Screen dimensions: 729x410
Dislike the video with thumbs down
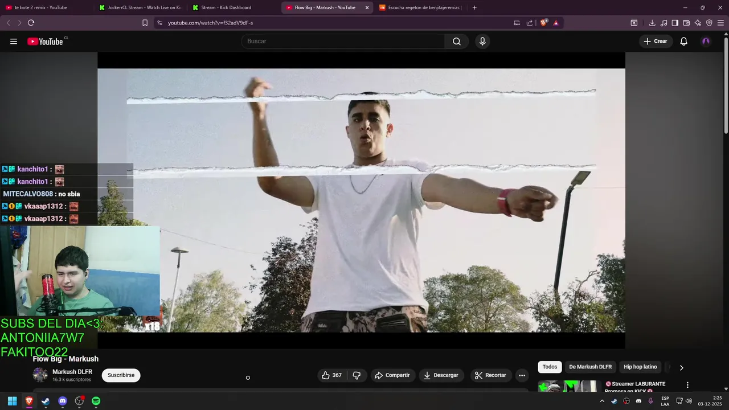click(x=357, y=375)
